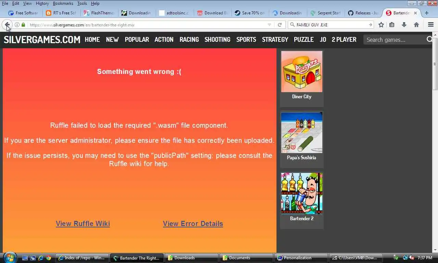Go back using the browser back arrow
This screenshot has height=263, width=438.
[x=7, y=25]
